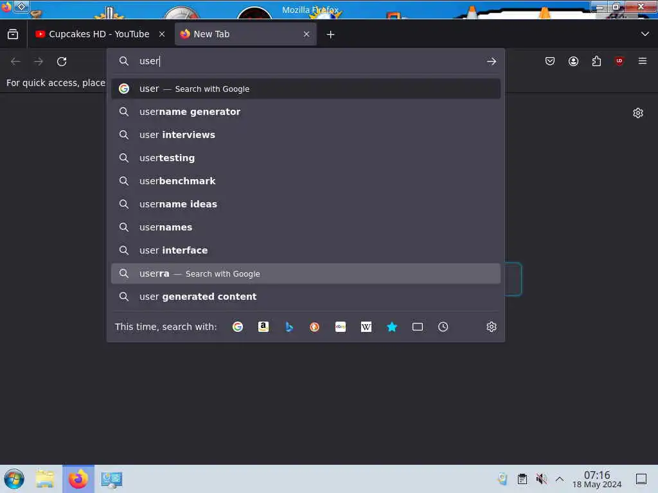The width and height of the screenshot is (658, 493).
Task: Go back with the back arrow
Action: 15,62
